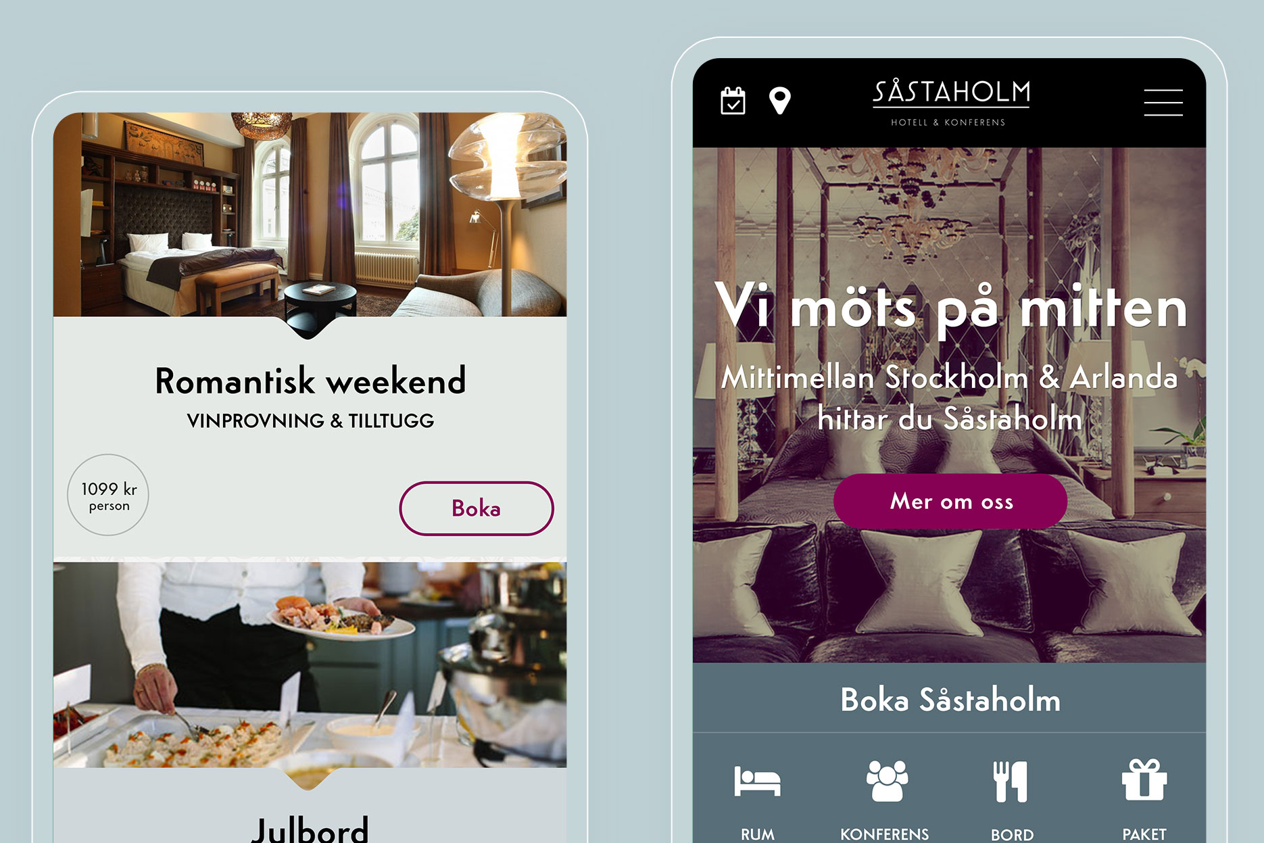The width and height of the screenshot is (1264, 843).
Task: Open the KONFERENS tab label
Action: (884, 834)
